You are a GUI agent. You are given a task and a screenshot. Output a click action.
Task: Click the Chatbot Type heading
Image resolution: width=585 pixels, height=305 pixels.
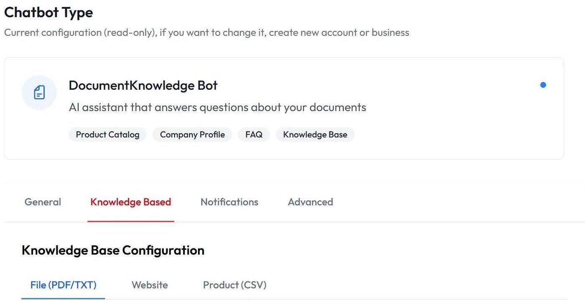(x=48, y=13)
